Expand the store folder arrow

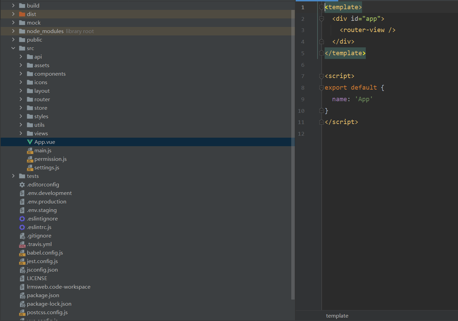pos(21,108)
